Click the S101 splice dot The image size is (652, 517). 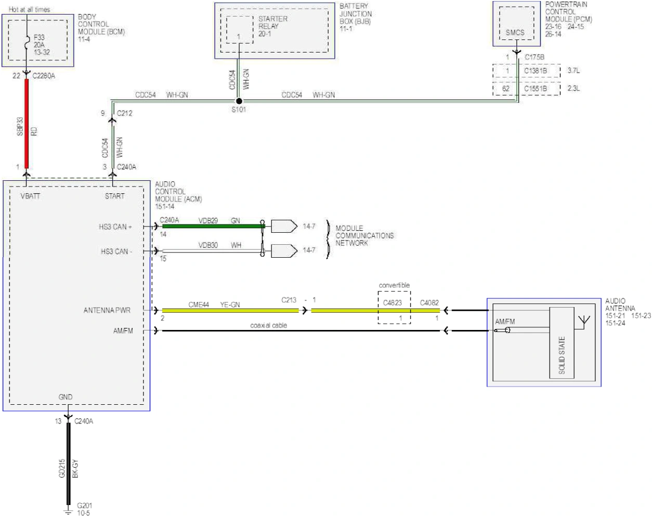point(239,101)
